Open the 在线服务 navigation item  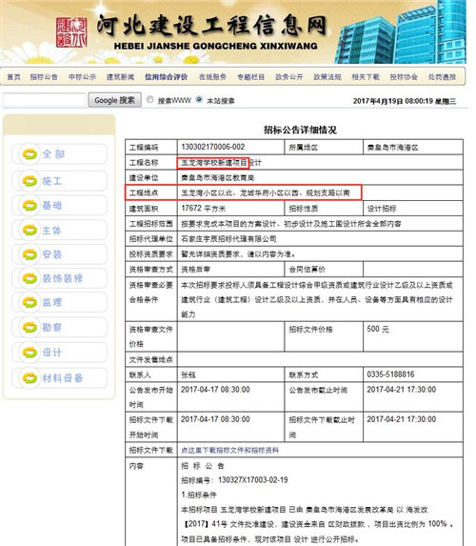pyautogui.click(x=212, y=77)
